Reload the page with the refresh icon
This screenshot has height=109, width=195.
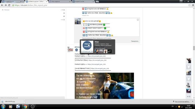[x=9, y=5]
